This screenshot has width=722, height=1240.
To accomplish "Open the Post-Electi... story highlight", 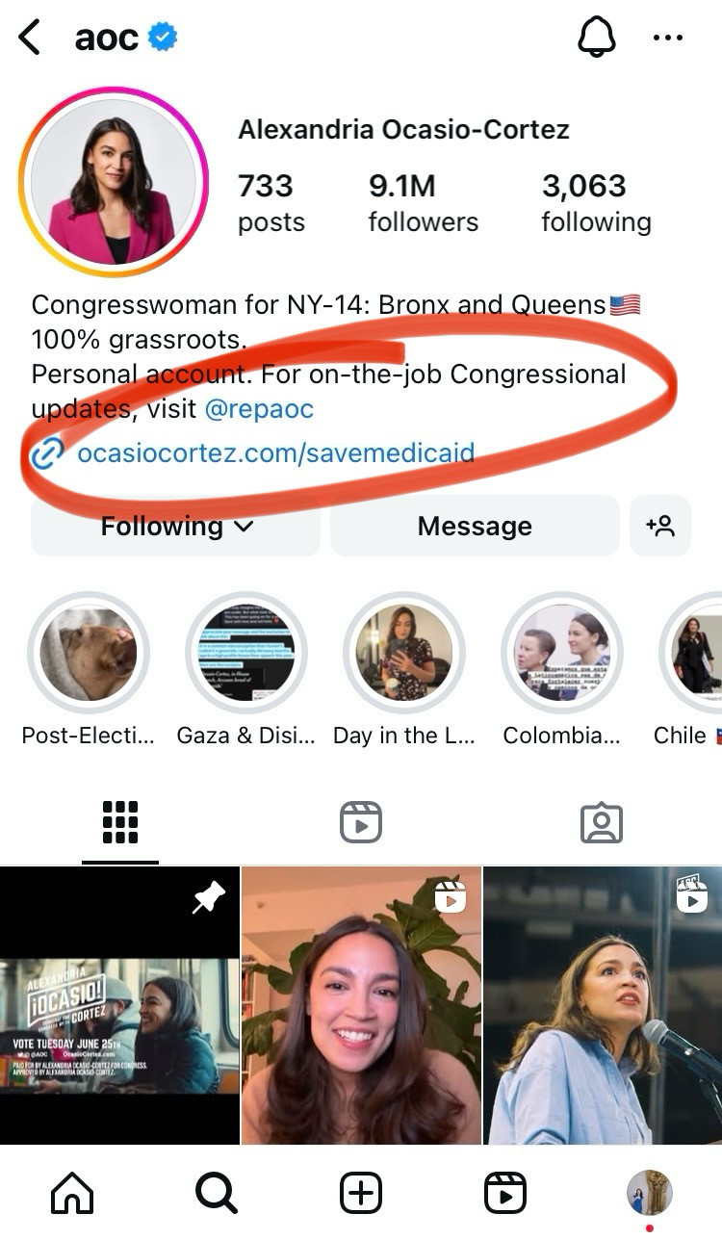I will tap(89, 653).
